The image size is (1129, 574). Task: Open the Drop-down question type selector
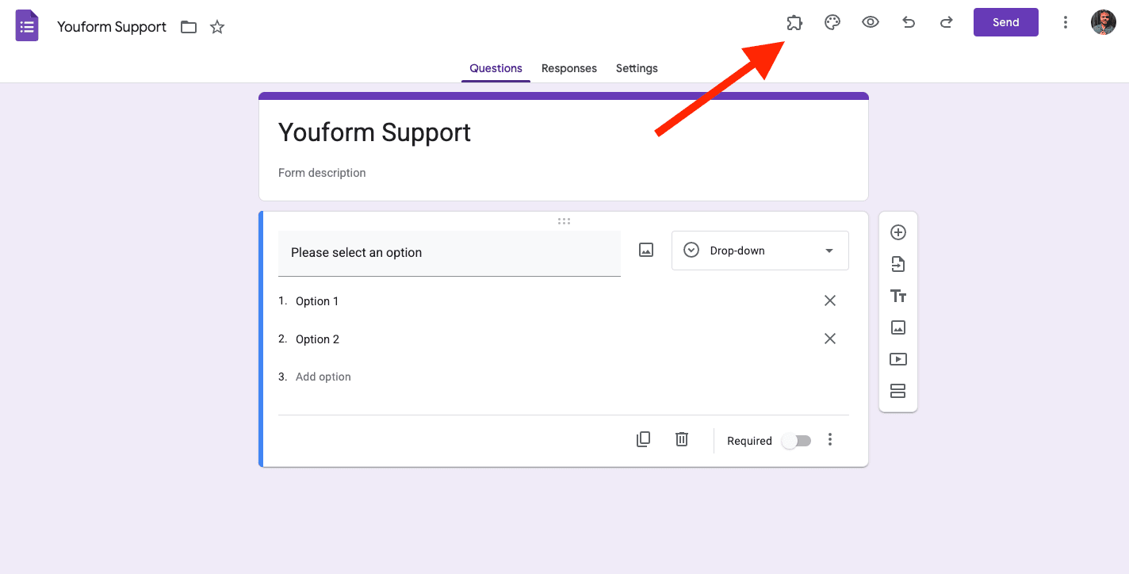point(759,250)
